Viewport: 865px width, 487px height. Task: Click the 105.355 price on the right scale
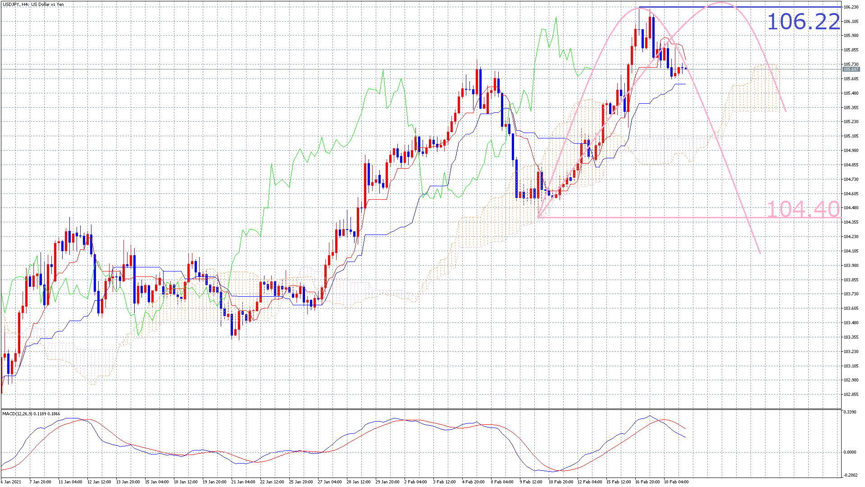pos(851,108)
